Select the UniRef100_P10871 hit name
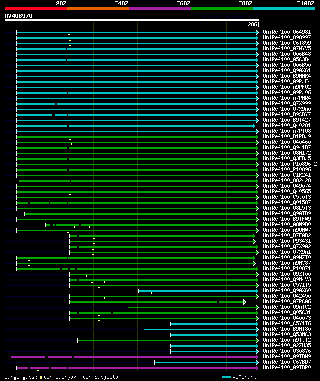Image resolution: width=320 pixels, height=381 pixels. (287, 268)
